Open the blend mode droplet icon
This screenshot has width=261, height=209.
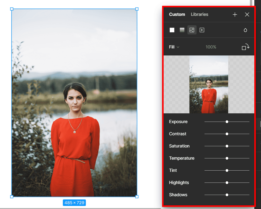click(x=245, y=30)
